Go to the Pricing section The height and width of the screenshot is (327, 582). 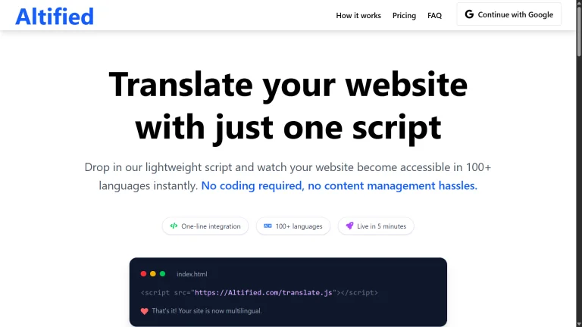pos(404,16)
